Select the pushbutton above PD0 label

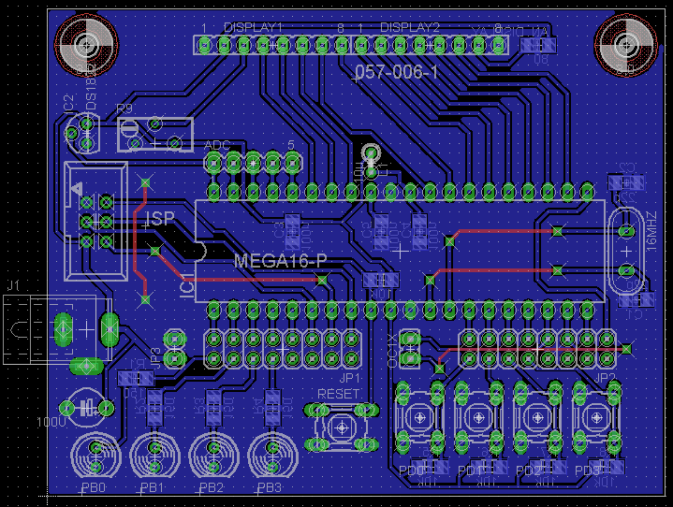pos(419,417)
